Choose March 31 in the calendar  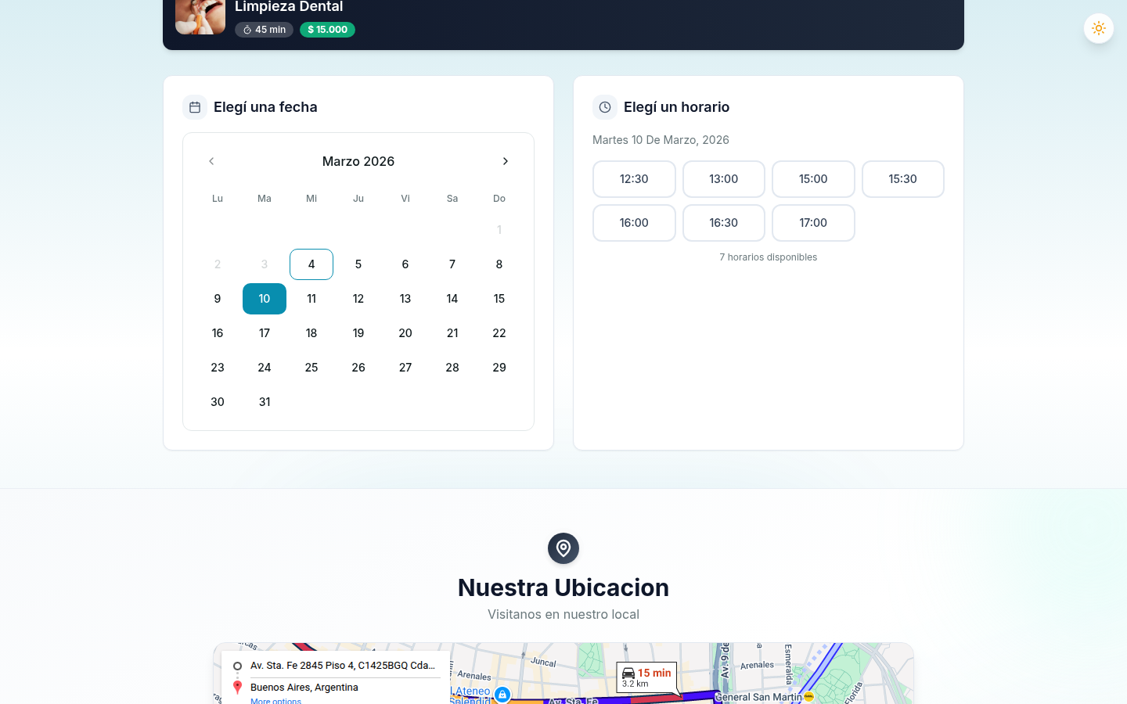[x=265, y=402]
